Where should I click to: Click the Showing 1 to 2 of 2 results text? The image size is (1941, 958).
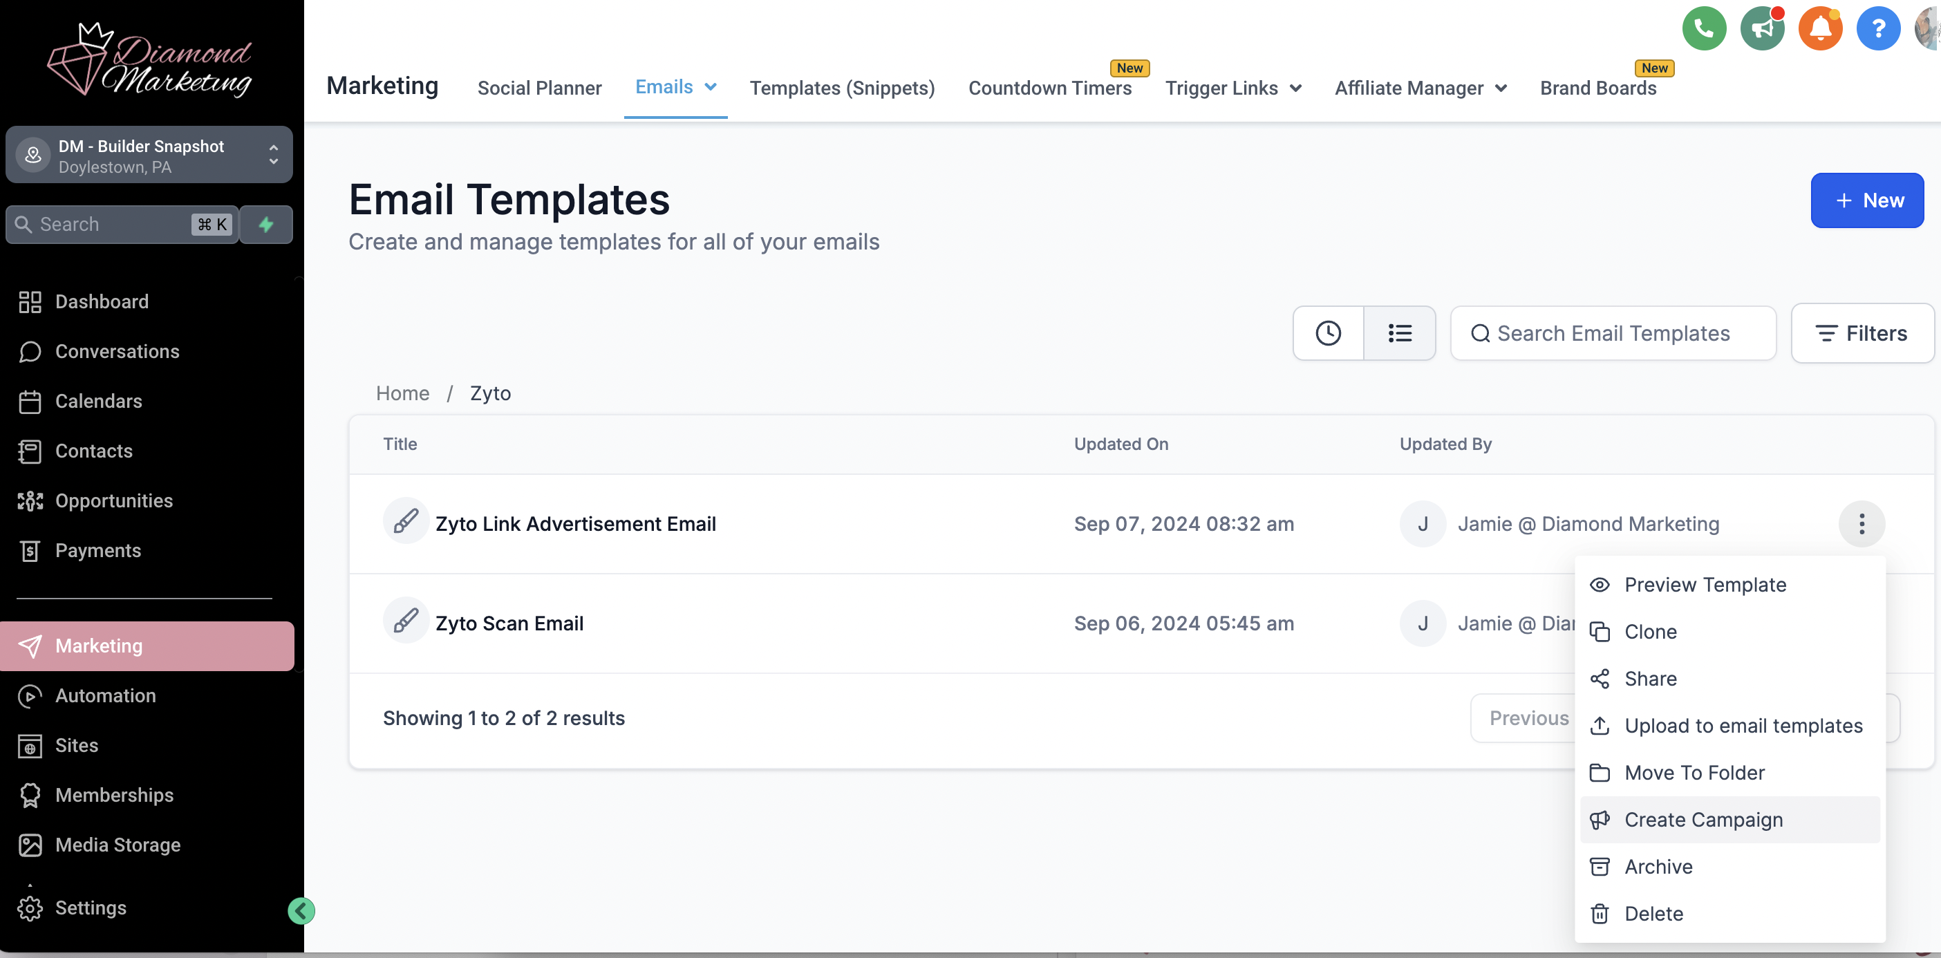(503, 717)
